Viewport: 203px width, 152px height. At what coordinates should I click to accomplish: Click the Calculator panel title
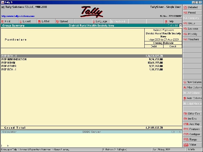point(9,132)
